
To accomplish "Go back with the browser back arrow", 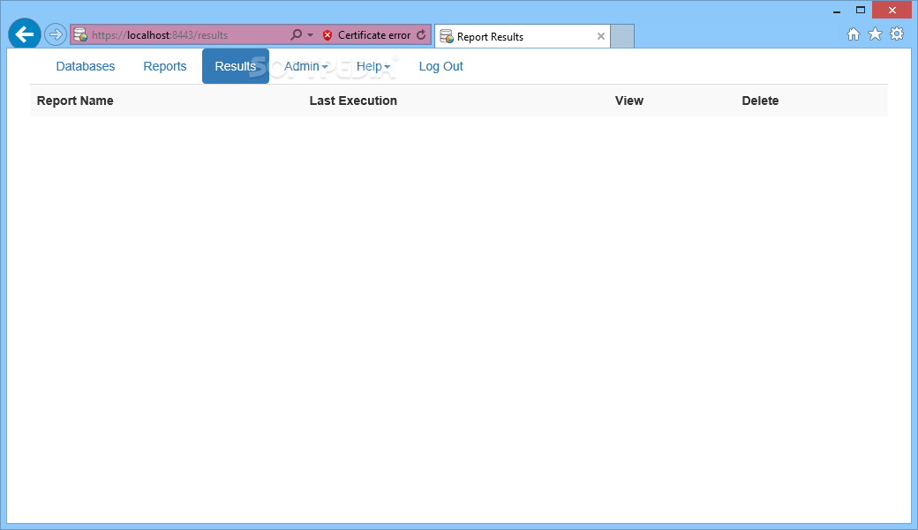I will pos(25,34).
